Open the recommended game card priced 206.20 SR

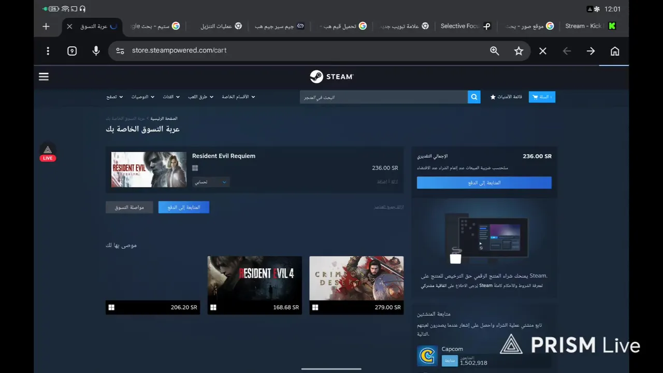pos(153,285)
